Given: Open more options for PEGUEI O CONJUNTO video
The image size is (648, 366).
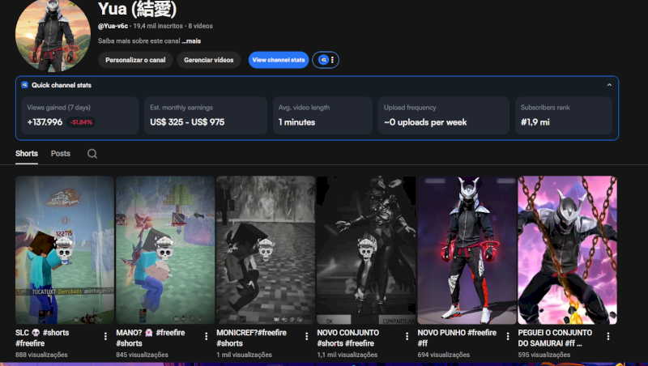Looking at the screenshot, I should 608,337.
